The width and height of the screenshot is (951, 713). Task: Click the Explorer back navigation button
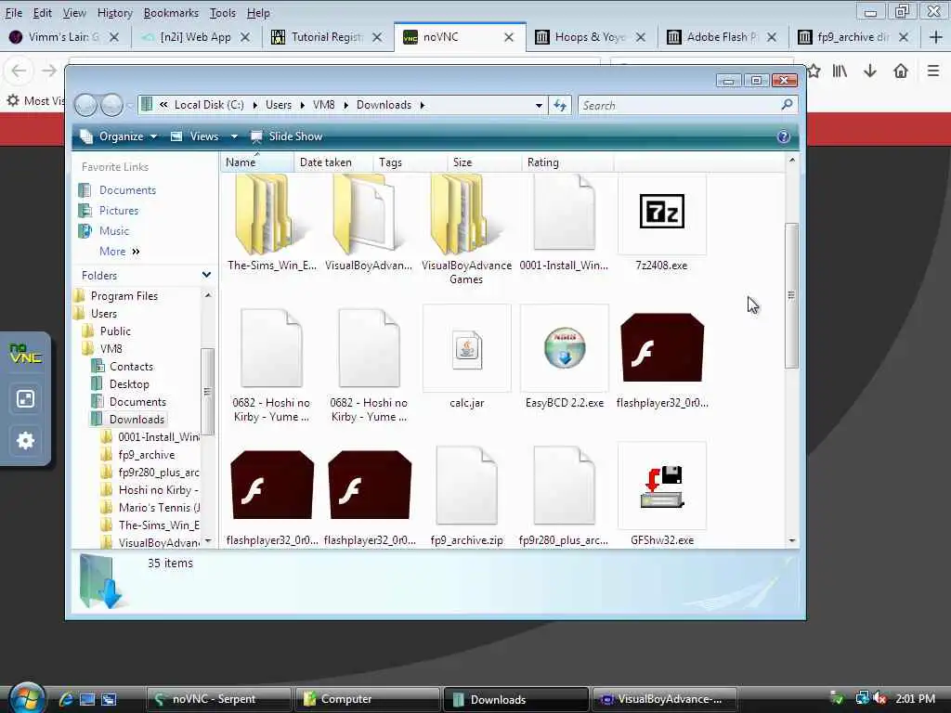85,106
